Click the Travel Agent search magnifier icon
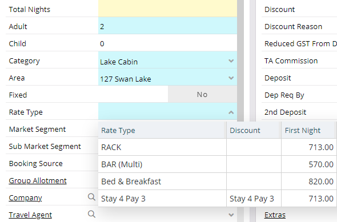 pos(91,214)
